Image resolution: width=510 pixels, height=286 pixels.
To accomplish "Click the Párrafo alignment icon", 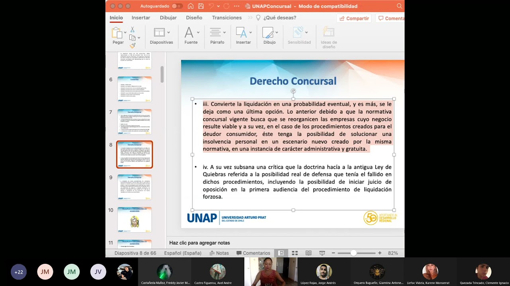I will click(215, 33).
